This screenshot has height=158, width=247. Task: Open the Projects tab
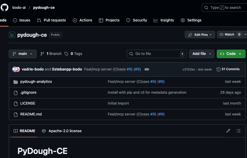pos(109,20)
